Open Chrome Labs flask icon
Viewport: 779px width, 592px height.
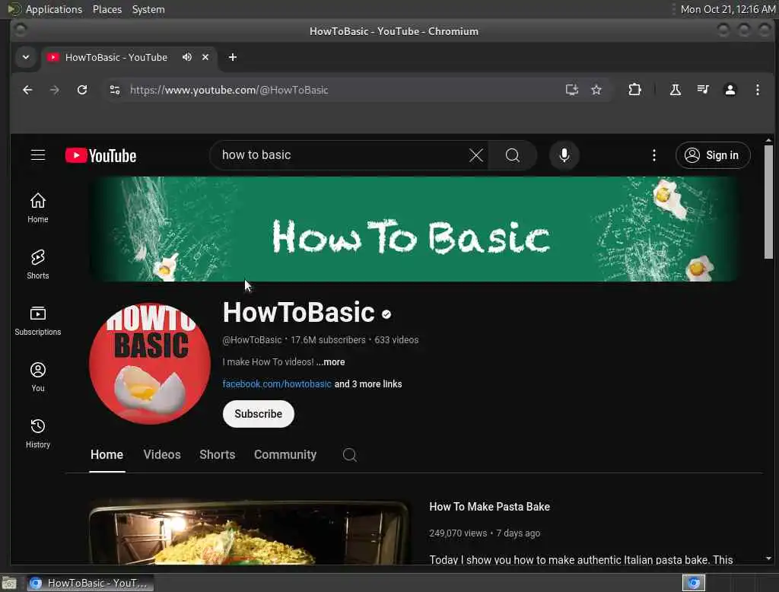click(676, 90)
